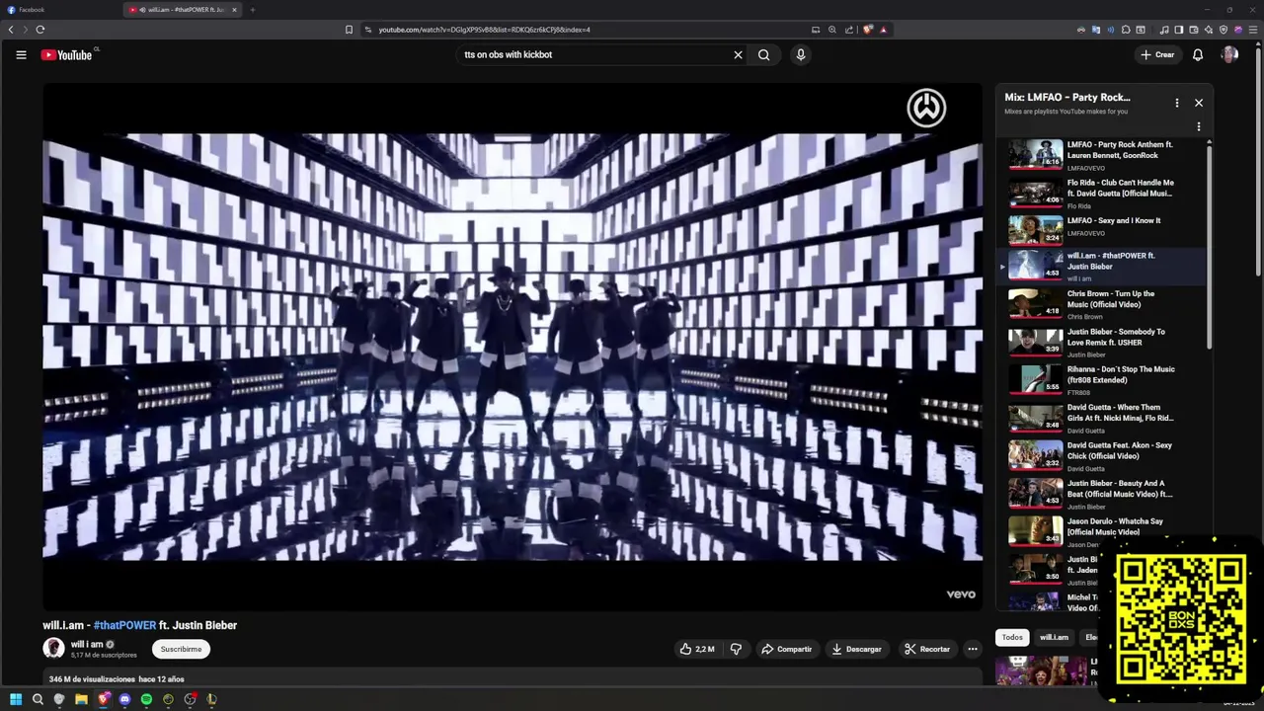Click the will.i.am watermark logo on video
This screenshot has width=1264, height=711.
click(926, 108)
